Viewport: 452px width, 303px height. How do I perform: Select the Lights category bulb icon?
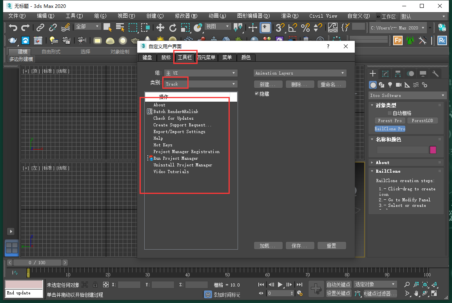tap(390, 85)
